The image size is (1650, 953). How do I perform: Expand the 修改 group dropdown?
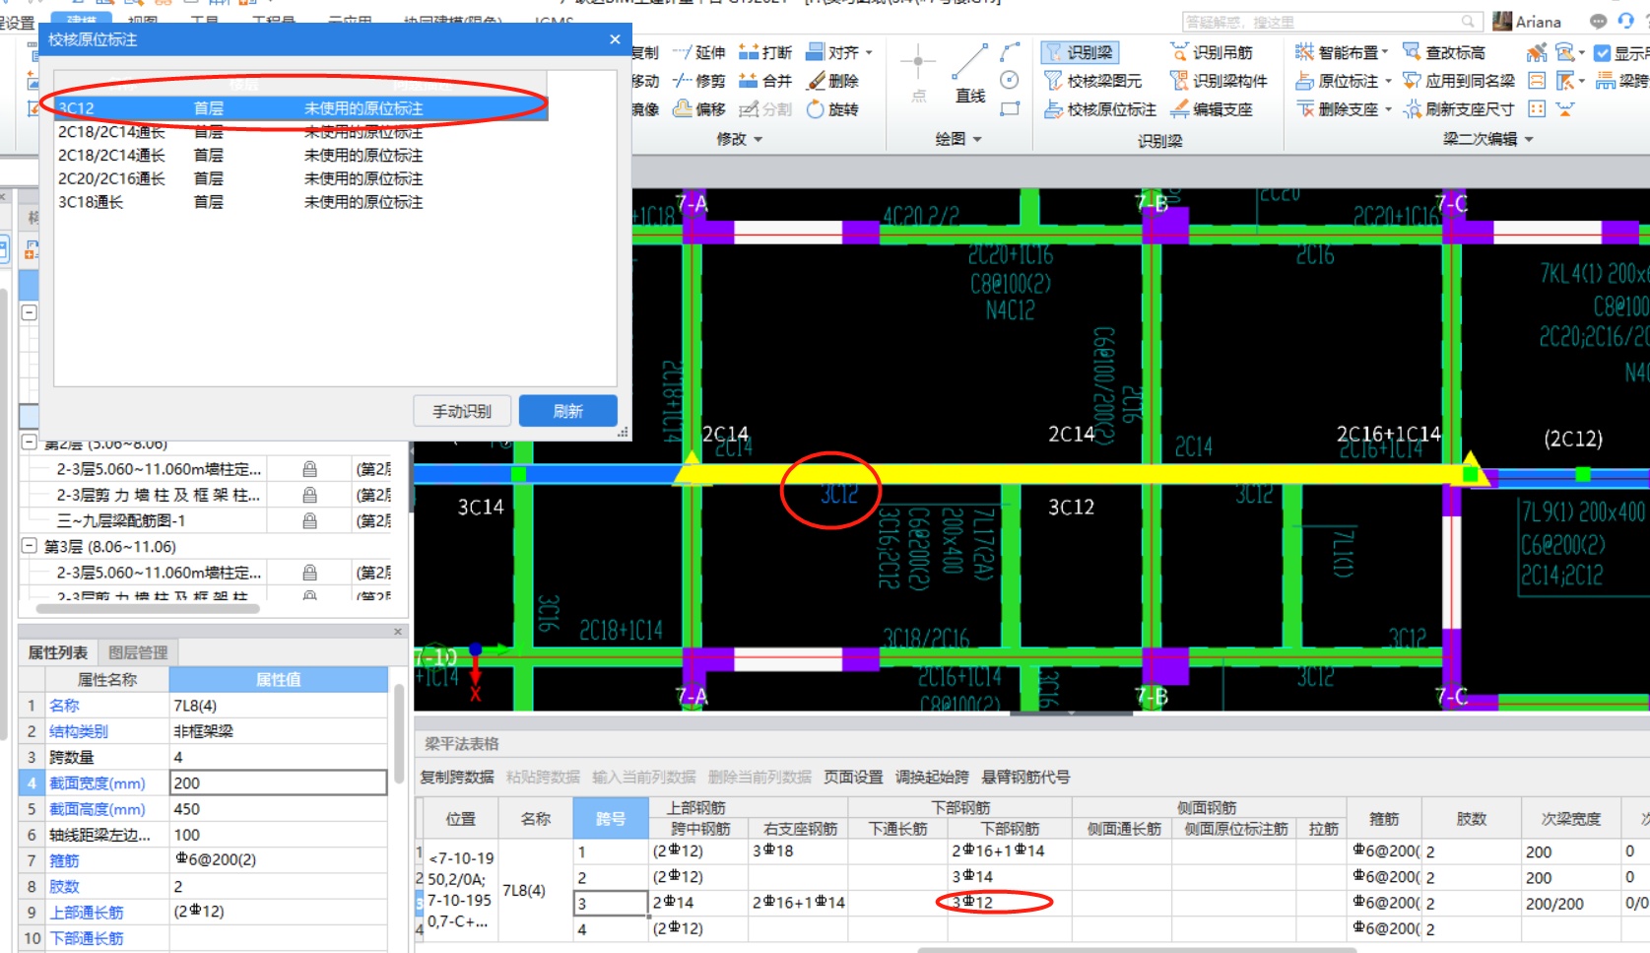point(759,140)
